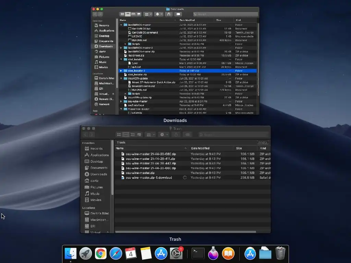The height and width of the screenshot is (263, 351).
Task: Open Remote Disc in Downloads window sidebar
Action: click(104, 99)
